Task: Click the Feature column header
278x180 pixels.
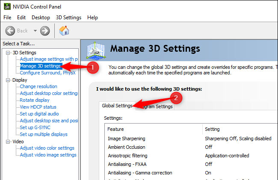Action: pyautogui.click(x=154, y=129)
